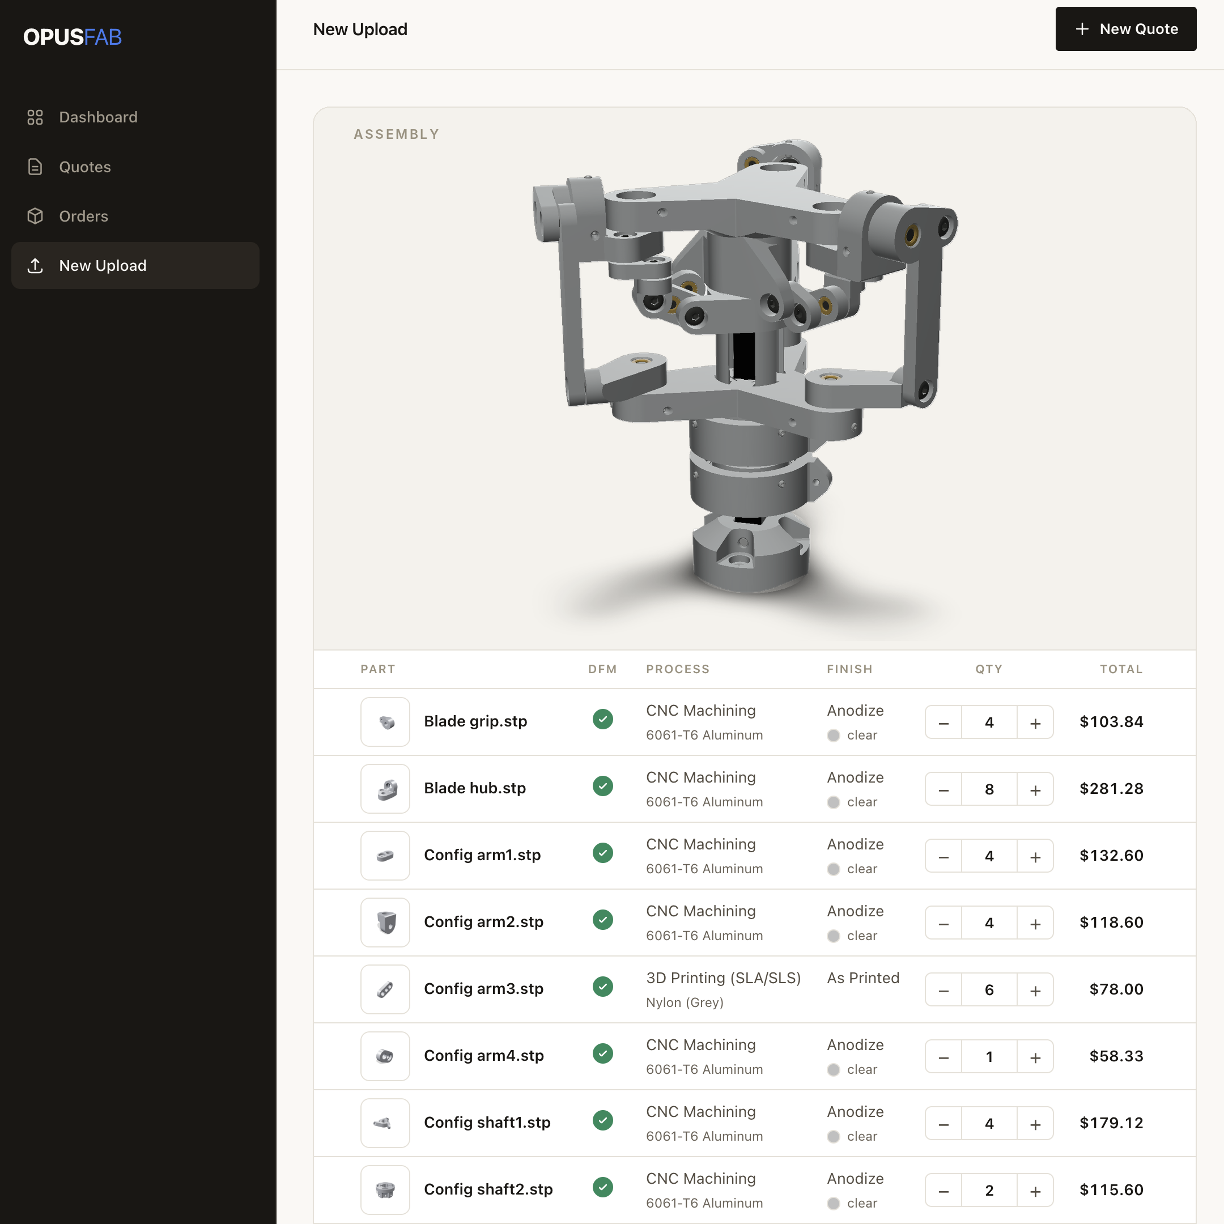Screen dimensions: 1224x1224
Task: Open Config arm3.stp part thumbnail
Action: pos(385,989)
